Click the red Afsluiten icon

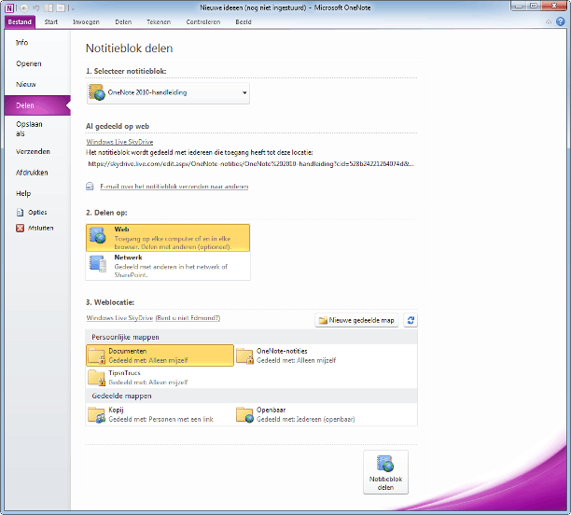(20, 228)
